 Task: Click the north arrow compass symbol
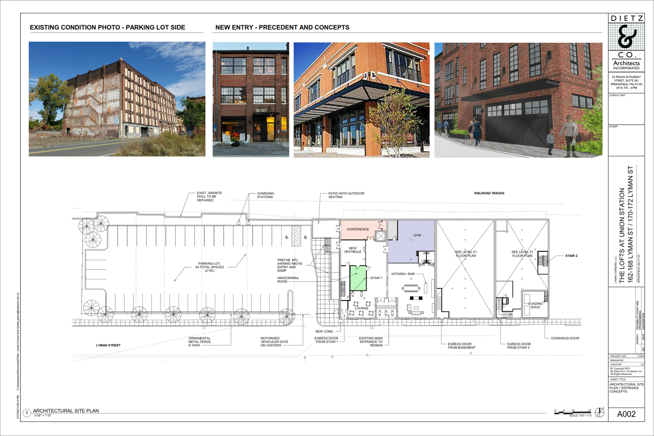pyautogui.click(x=600, y=412)
